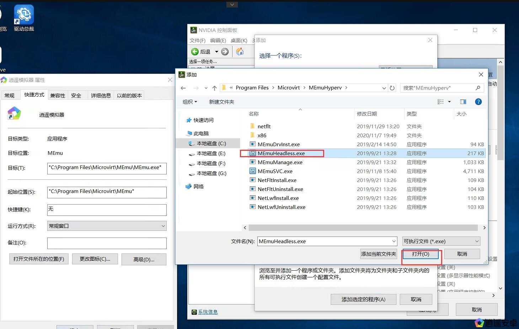Go up one folder level arrow
Viewport: 519px width, 329px height.
[214, 88]
